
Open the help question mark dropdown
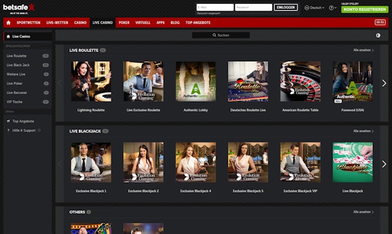click(333, 8)
